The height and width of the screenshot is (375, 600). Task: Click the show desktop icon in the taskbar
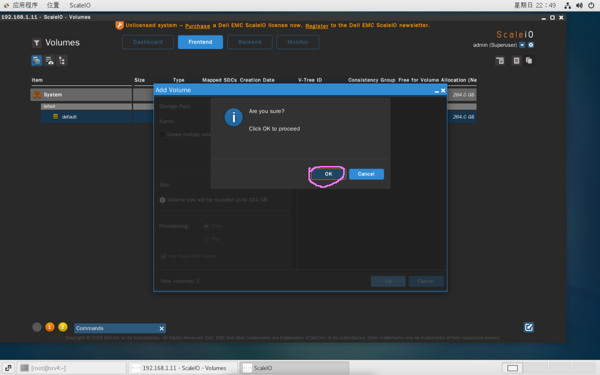coord(8,368)
